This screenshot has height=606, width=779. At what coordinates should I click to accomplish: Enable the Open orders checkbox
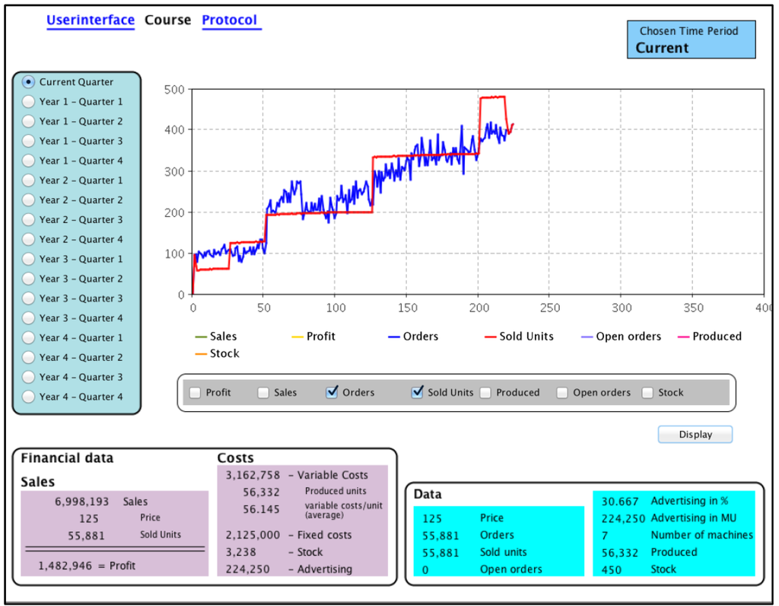point(562,393)
